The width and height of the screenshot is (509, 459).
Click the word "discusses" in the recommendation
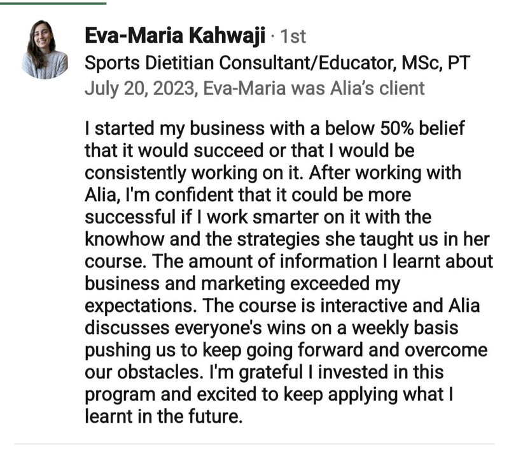[127, 328]
